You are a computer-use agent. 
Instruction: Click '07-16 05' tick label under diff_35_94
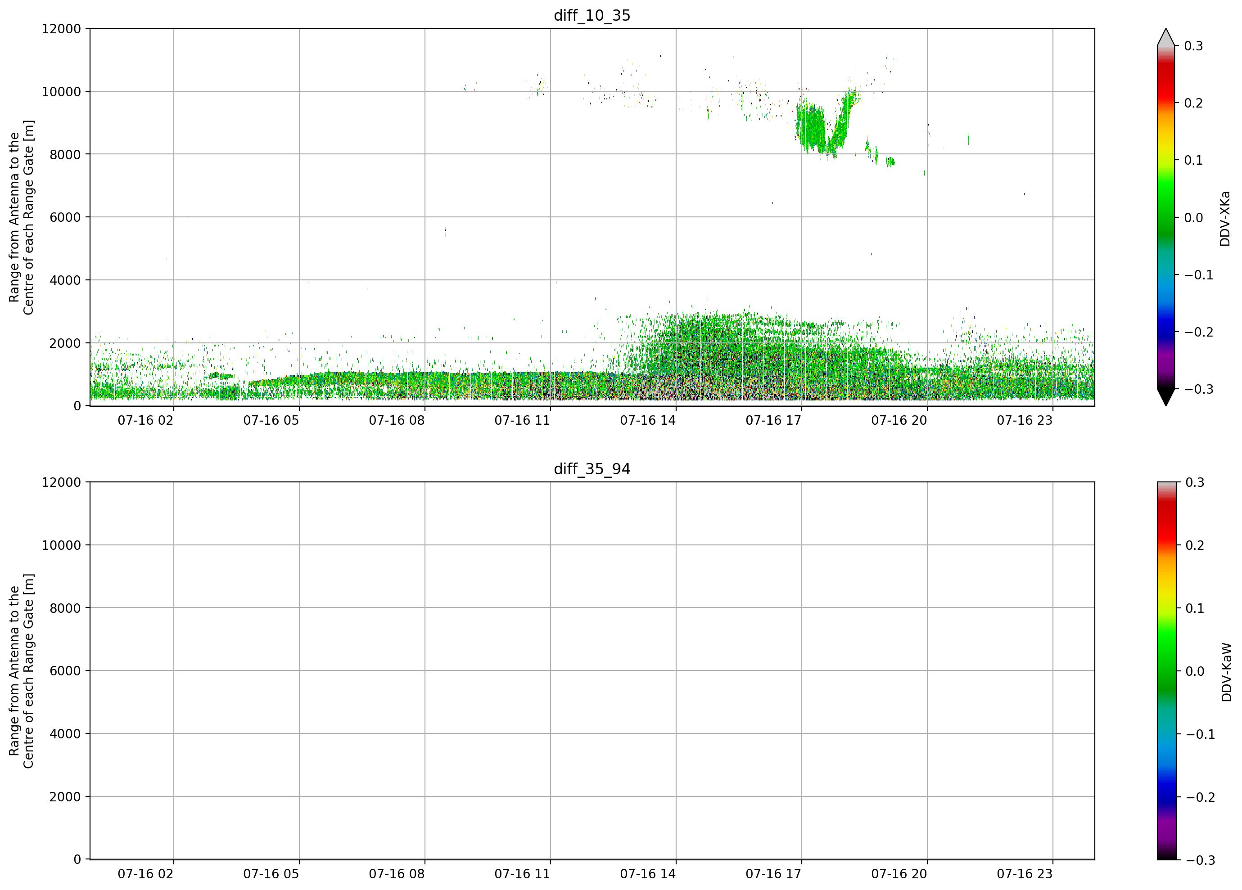click(x=271, y=874)
